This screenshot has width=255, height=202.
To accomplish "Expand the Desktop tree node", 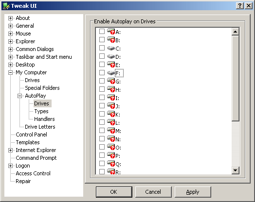I will pyautogui.click(x=10, y=65).
